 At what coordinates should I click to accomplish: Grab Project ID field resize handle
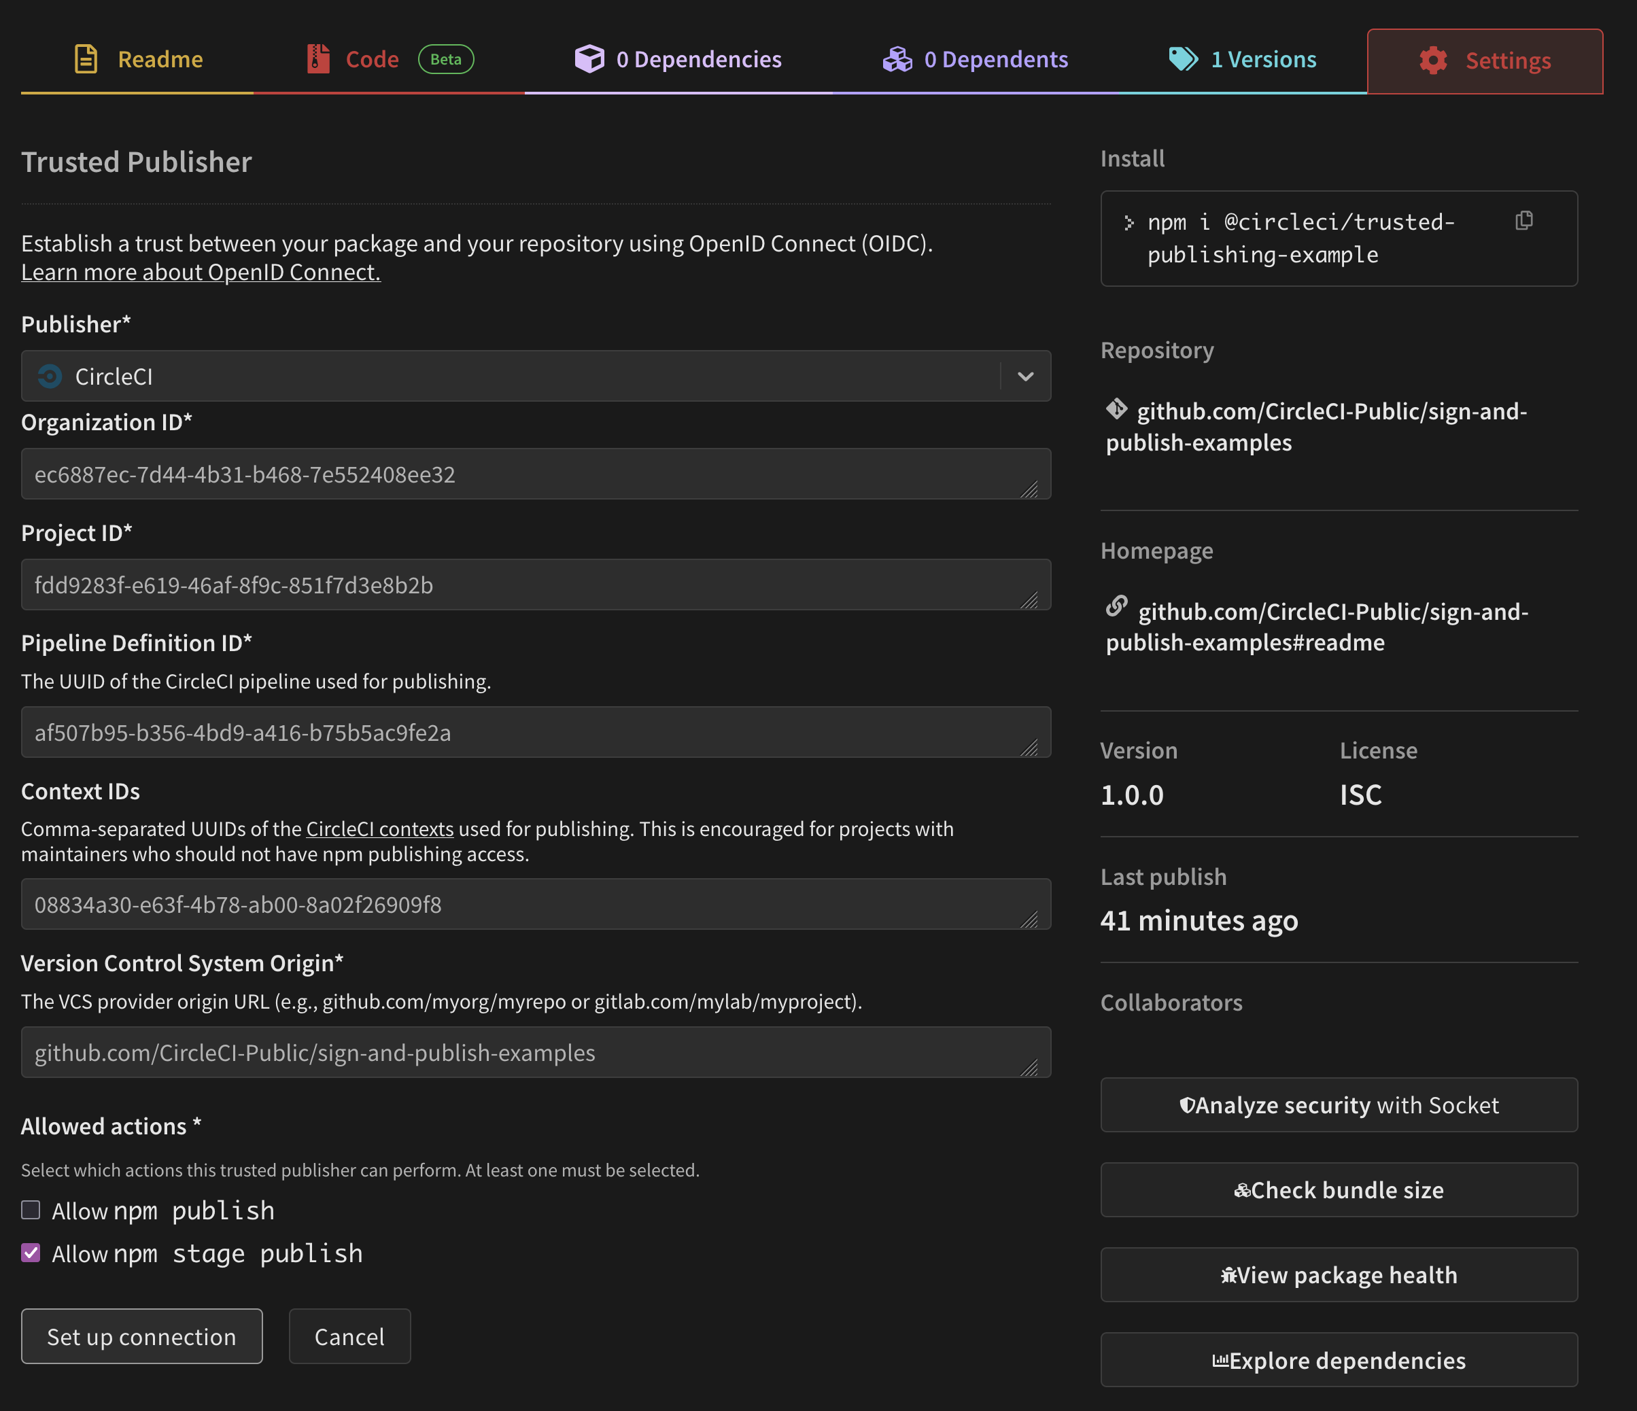(1029, 600)
